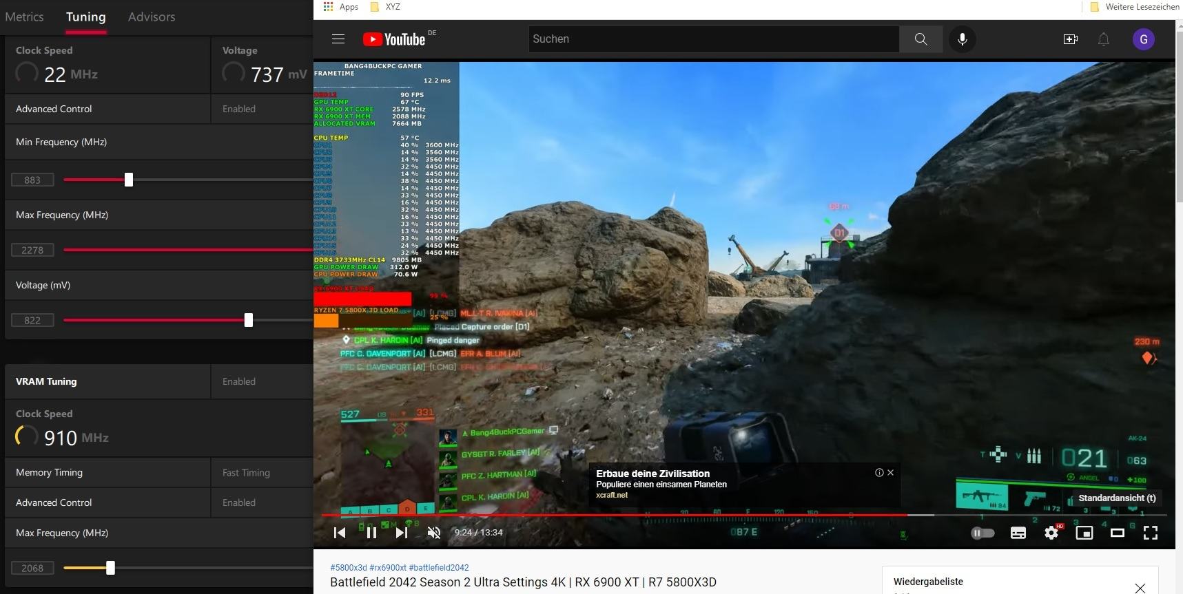Click the Erbaue deine Zivilisation ad title
Viewport: 1183px width, 594px height.
point(652,474)
